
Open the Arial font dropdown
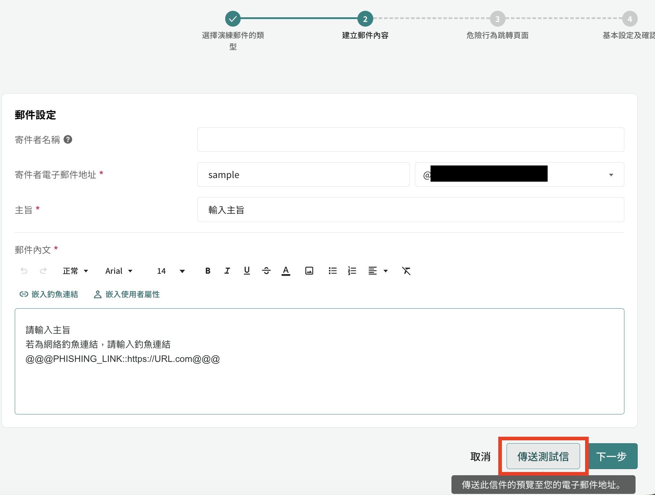click(119, 271)
